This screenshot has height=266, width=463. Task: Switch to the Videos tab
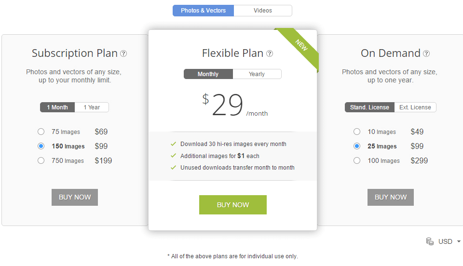pyautogui.click(x=263, y=11)
